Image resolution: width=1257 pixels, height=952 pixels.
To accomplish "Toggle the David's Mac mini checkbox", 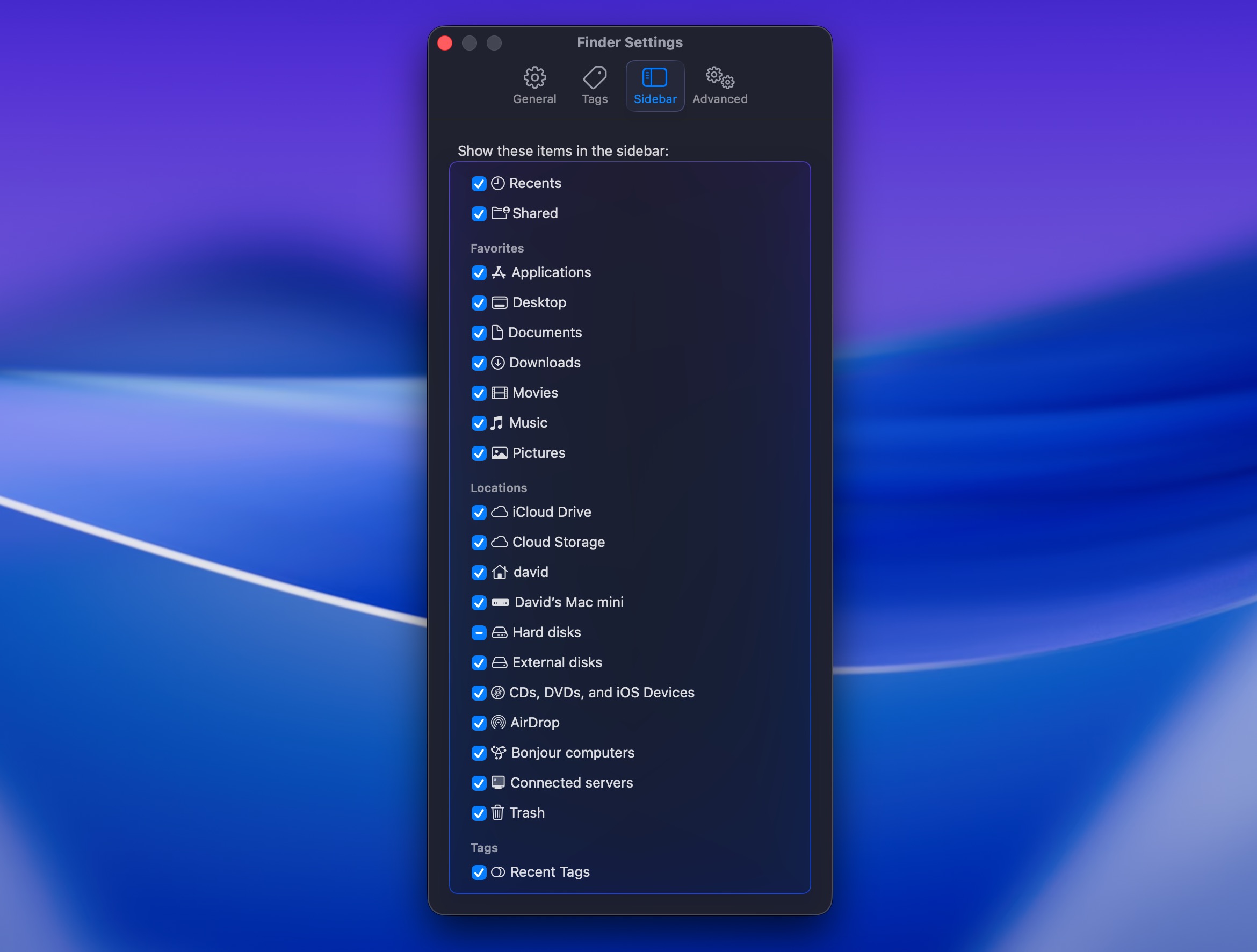I will [x=479, y=602].
